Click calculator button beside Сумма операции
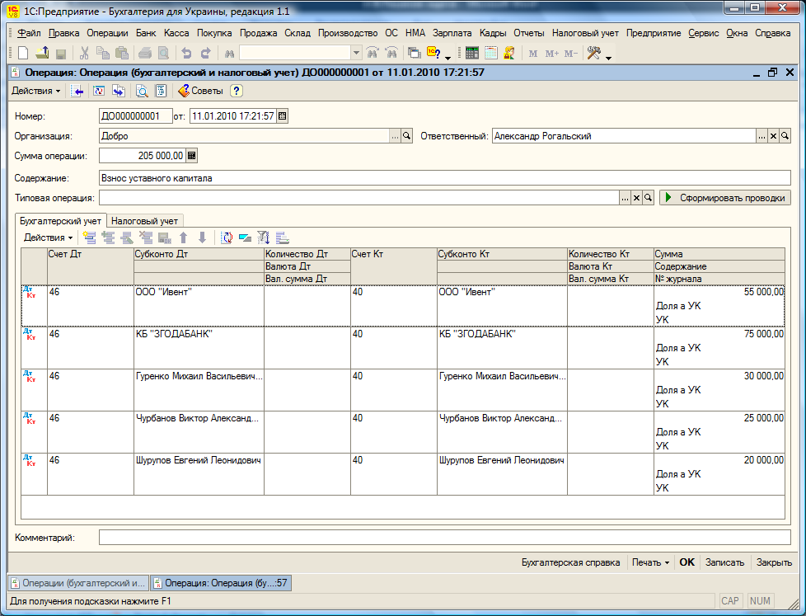This screenshot has height=616, width=806. [x=191, y=156]
